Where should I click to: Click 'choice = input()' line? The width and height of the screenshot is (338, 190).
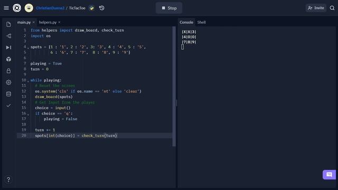(x=53, y=108)
